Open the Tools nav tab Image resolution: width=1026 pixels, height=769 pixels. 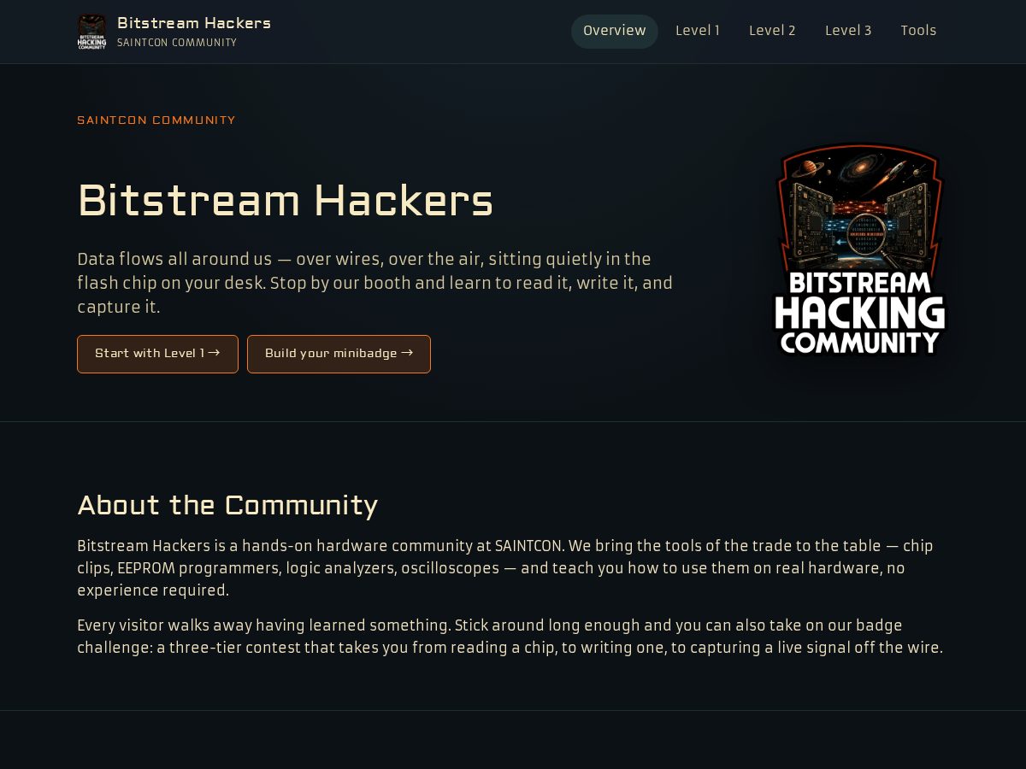click(918, 32)
